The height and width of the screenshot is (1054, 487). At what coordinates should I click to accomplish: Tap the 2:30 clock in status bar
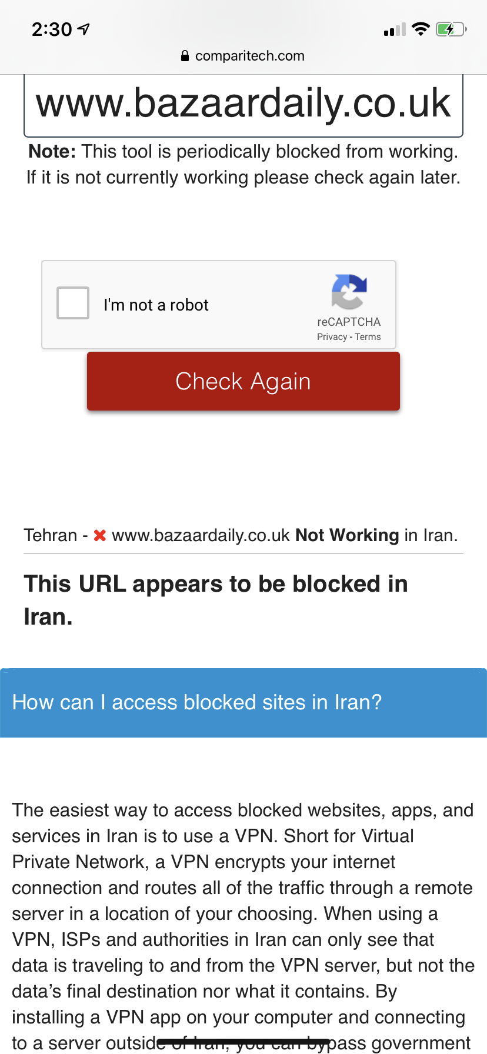pyautogui.click(x=52, y=29)
